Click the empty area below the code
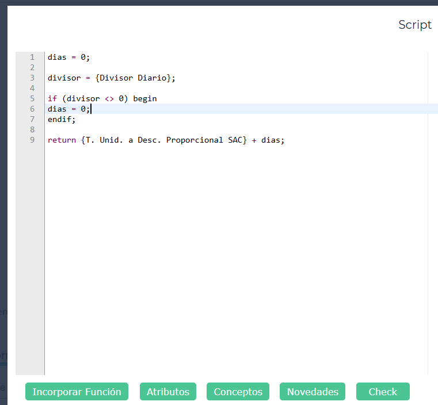Screen dimensions: 438x405 coord(230,259)
